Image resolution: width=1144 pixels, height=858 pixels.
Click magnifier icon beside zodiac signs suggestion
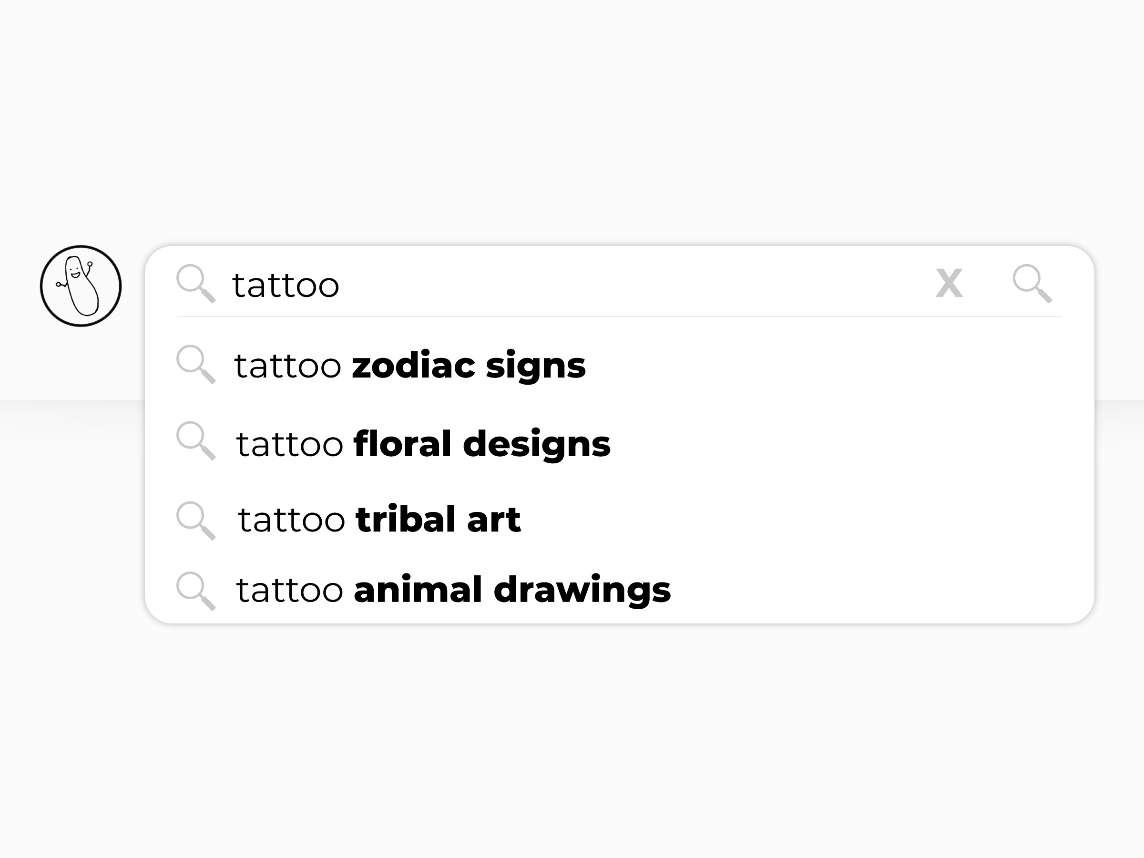[195, 364]
